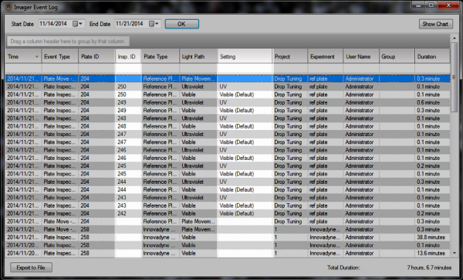Click the OK button to apply dates

(x=181, y=24)
